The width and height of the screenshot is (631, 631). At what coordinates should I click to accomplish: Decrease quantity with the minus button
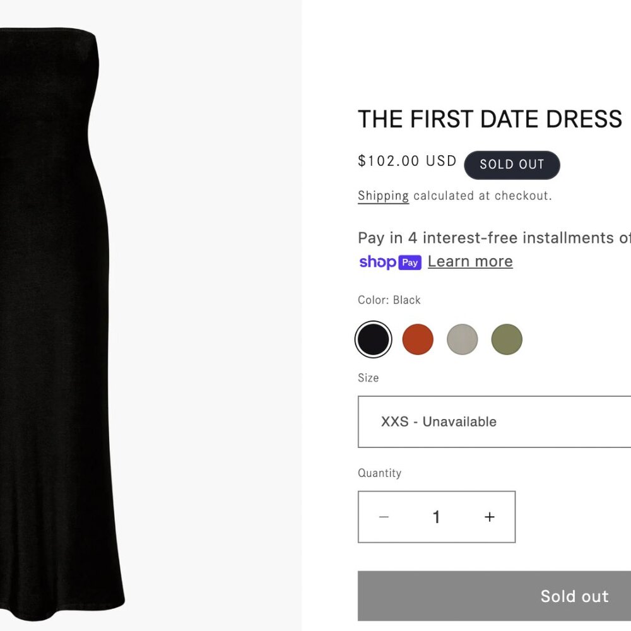pos(384,517)
